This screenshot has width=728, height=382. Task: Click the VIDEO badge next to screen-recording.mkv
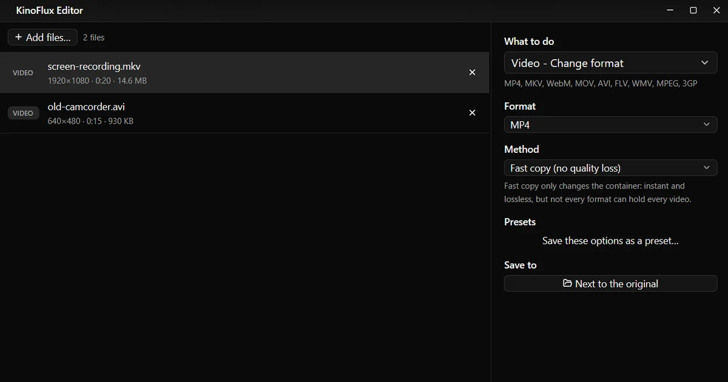[x=23, y=73]
